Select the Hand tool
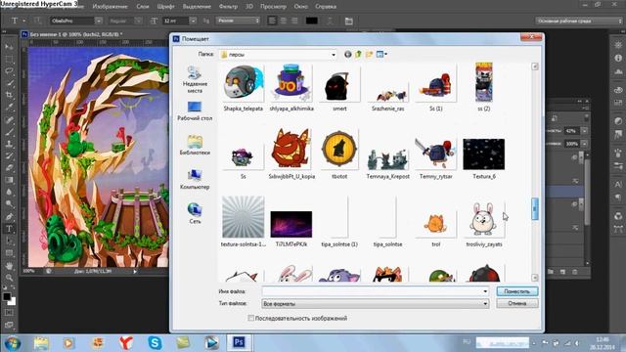 (x=9, y=265)
